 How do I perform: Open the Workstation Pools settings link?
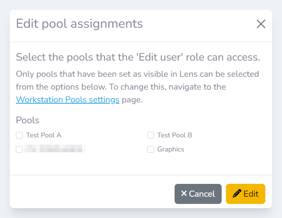[68, 100]
